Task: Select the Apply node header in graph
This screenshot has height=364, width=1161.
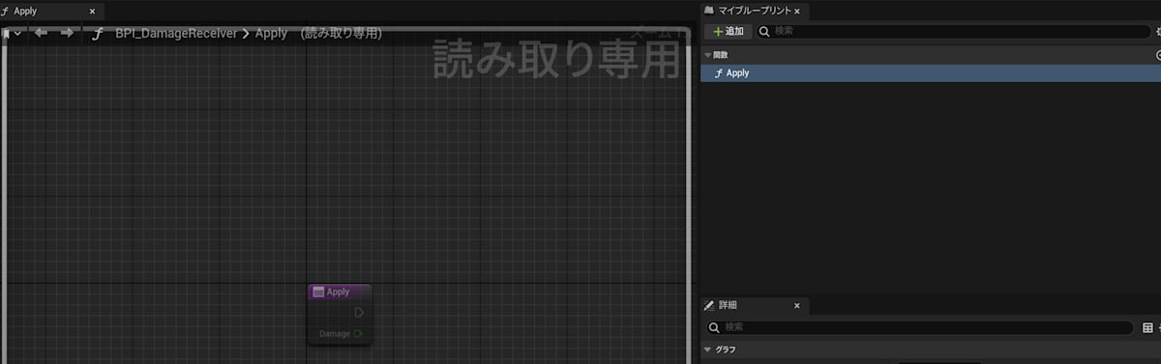Action: tap(339, 292)
